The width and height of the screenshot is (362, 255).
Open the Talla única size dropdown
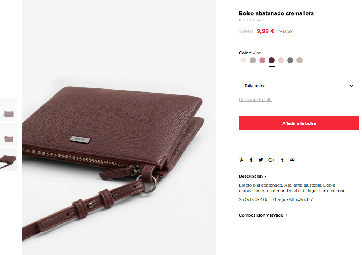pyautogui.click(x=299, y=86)
